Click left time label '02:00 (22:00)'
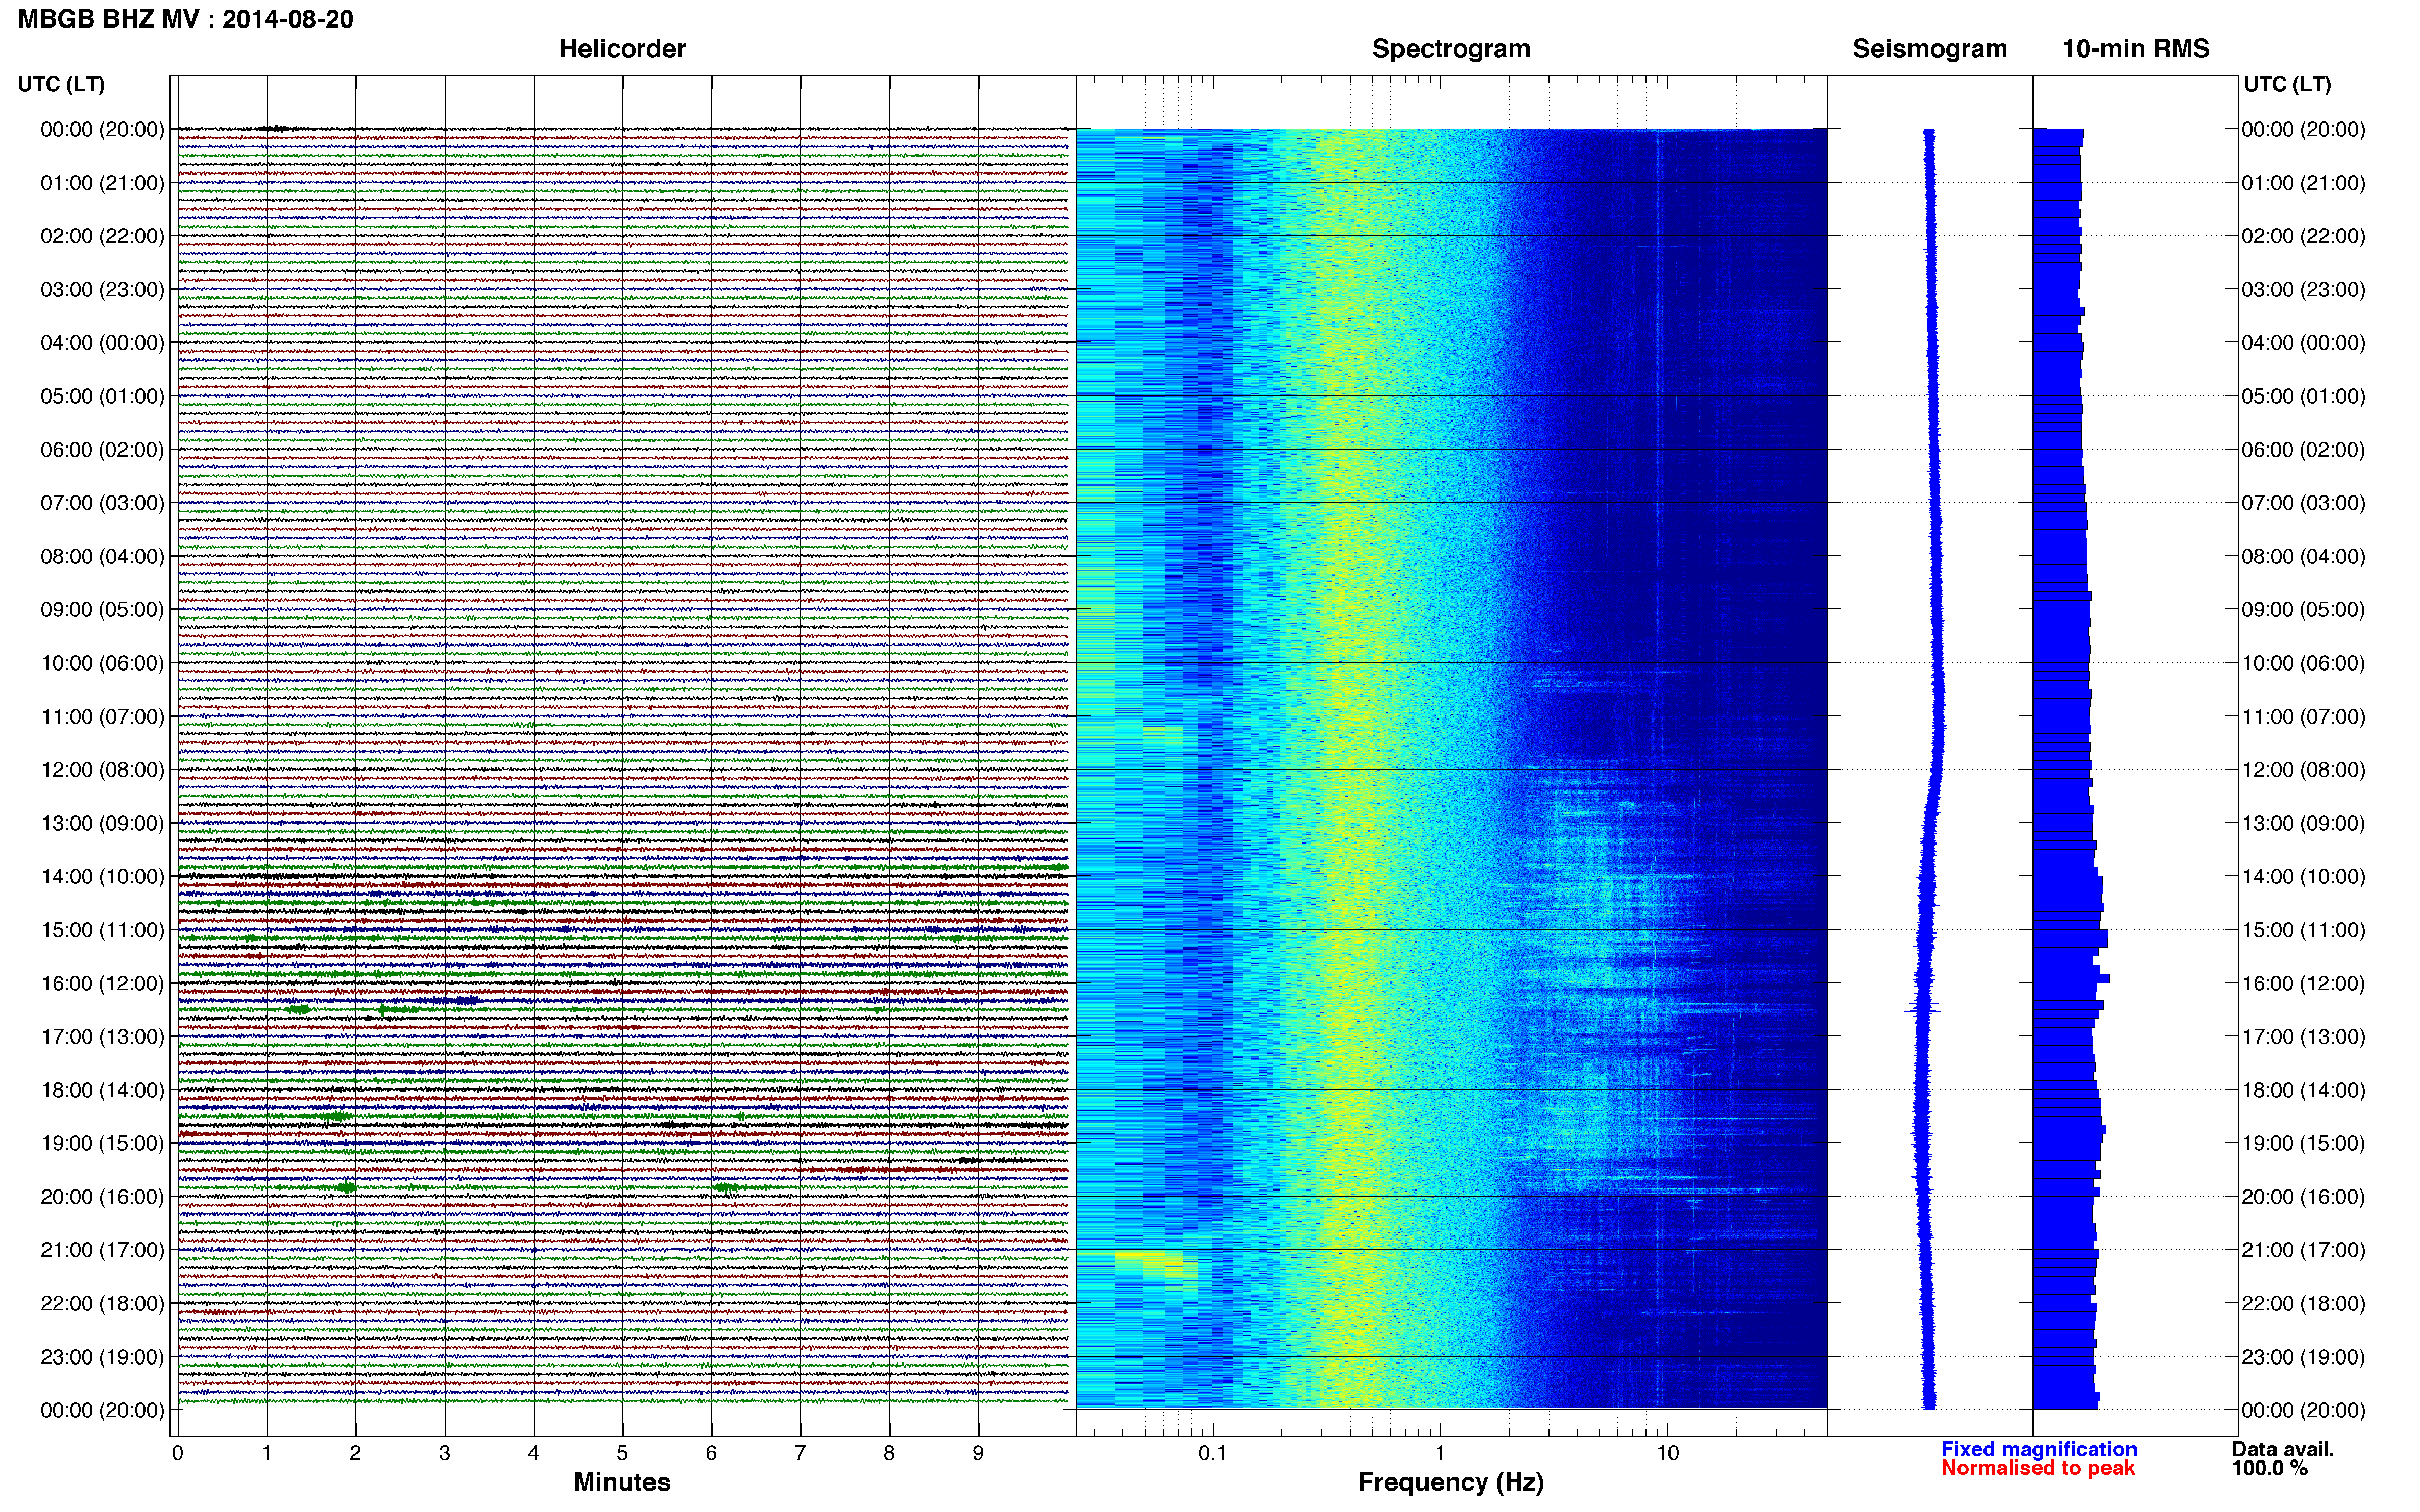This screenshot has height=1512, width=2420. click(102, 236)
